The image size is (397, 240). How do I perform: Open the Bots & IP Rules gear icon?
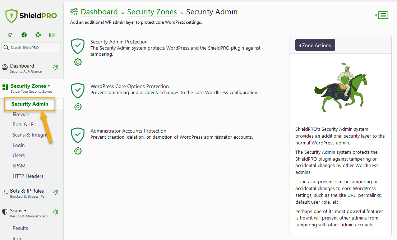pyautogui.click(x=56, y=192)
